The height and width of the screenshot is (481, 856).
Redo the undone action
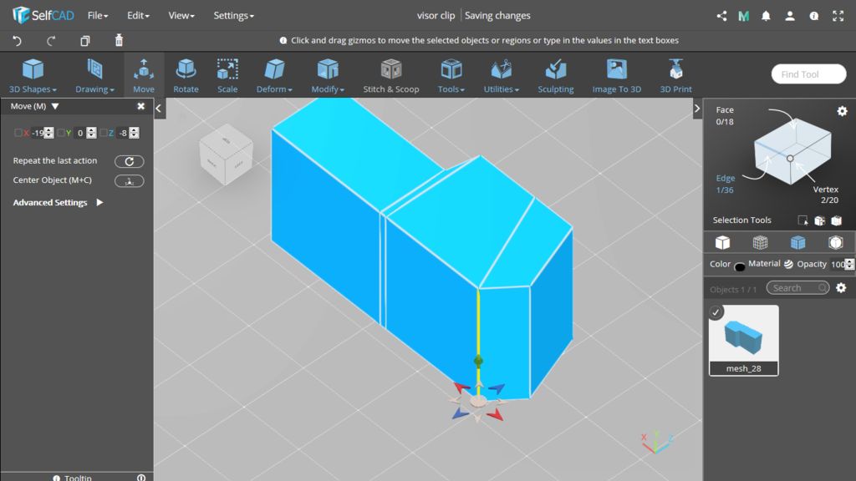[x=51, y=40]
